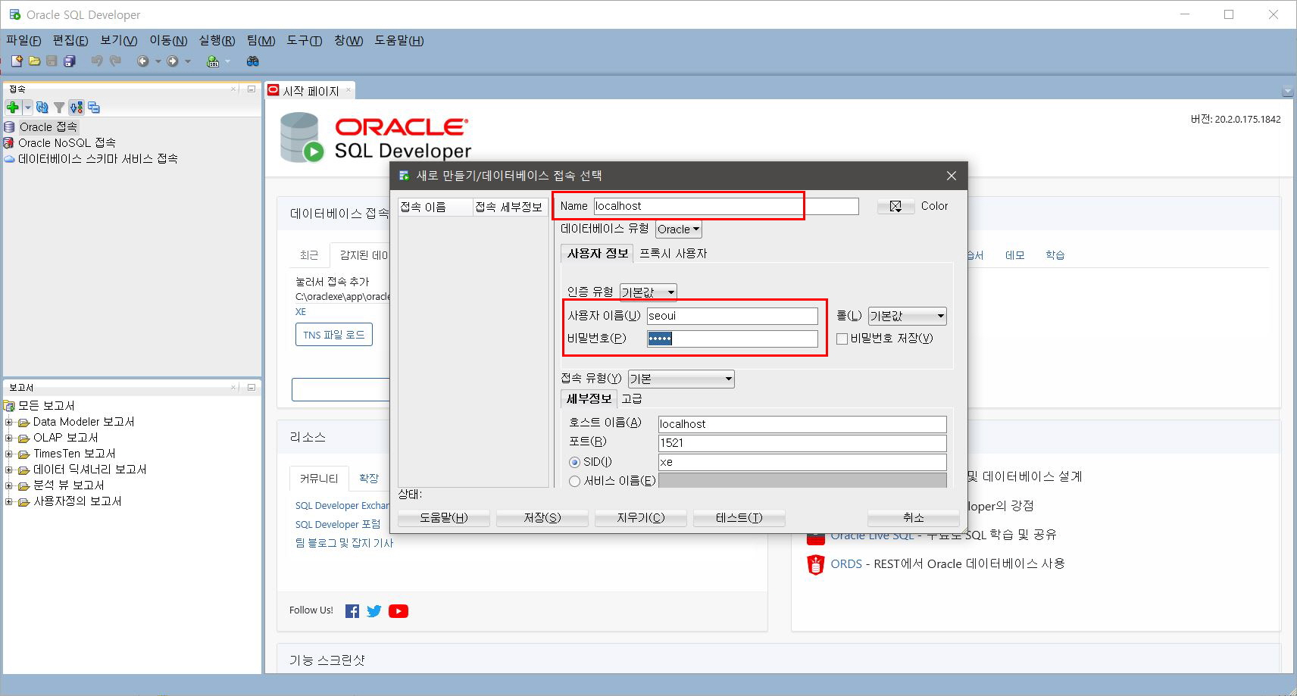Screen dimensions: 1297x696
Task: Click the Oracle 접속 database icon
Action: click(x=9, y=127)
